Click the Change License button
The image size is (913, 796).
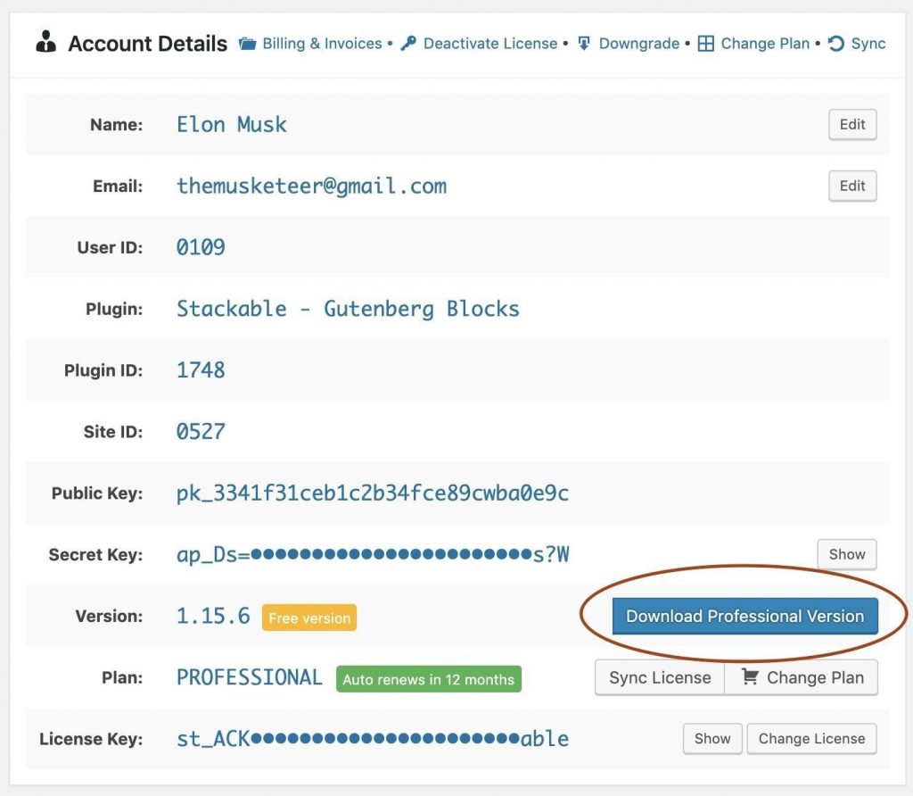811,739
